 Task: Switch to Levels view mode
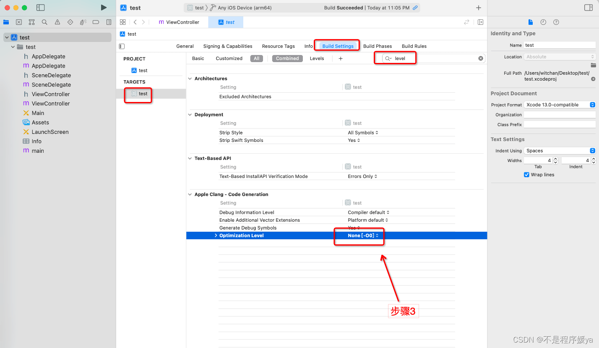click(317, 58)
